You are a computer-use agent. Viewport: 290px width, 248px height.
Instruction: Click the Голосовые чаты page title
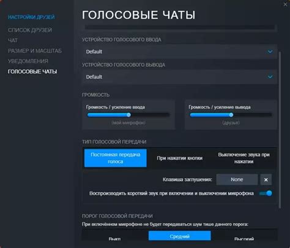tap(139, 15)
